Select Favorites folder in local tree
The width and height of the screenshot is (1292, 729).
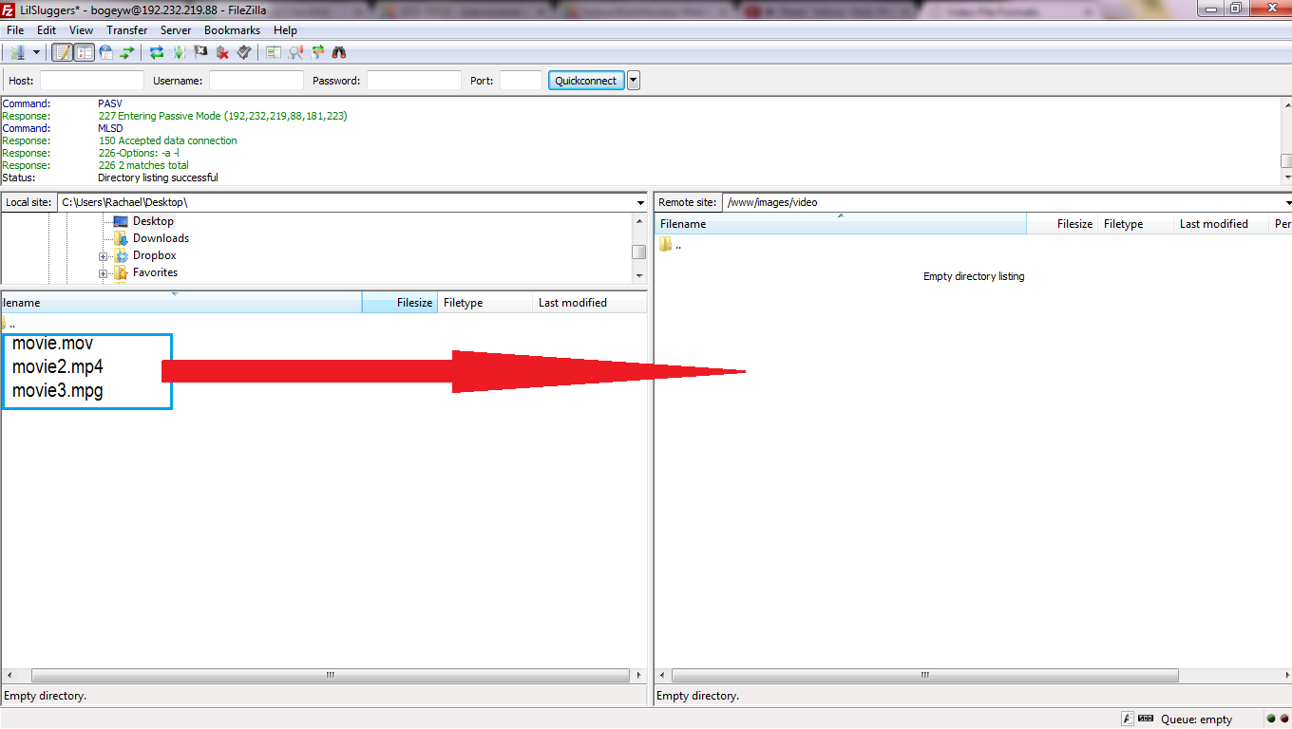(x=155, y=272)
